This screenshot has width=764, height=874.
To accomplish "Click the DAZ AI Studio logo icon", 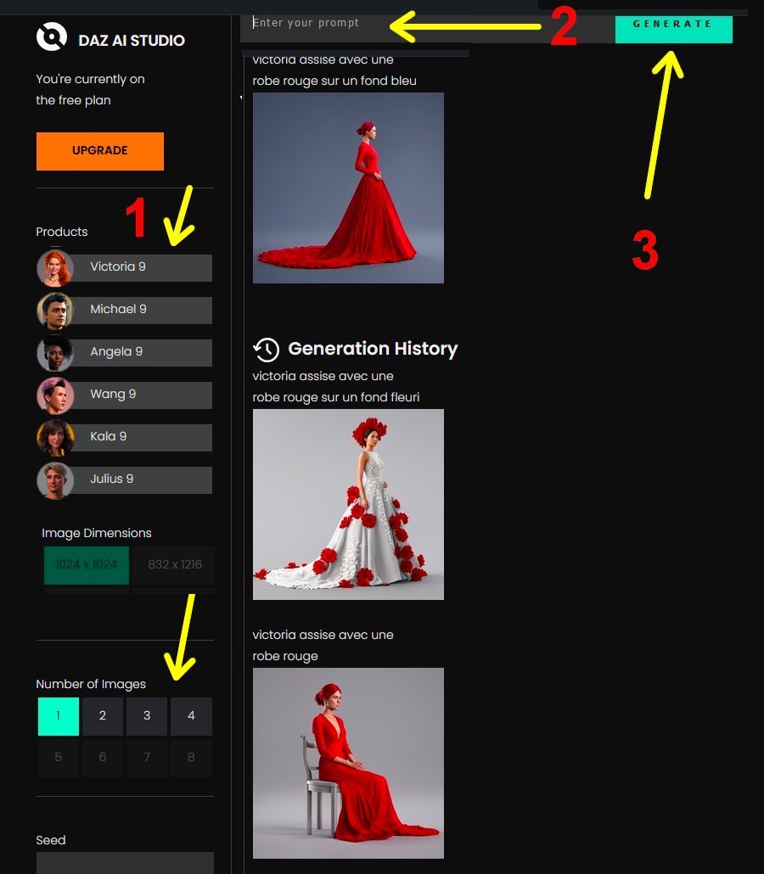I will click(51, 37).
